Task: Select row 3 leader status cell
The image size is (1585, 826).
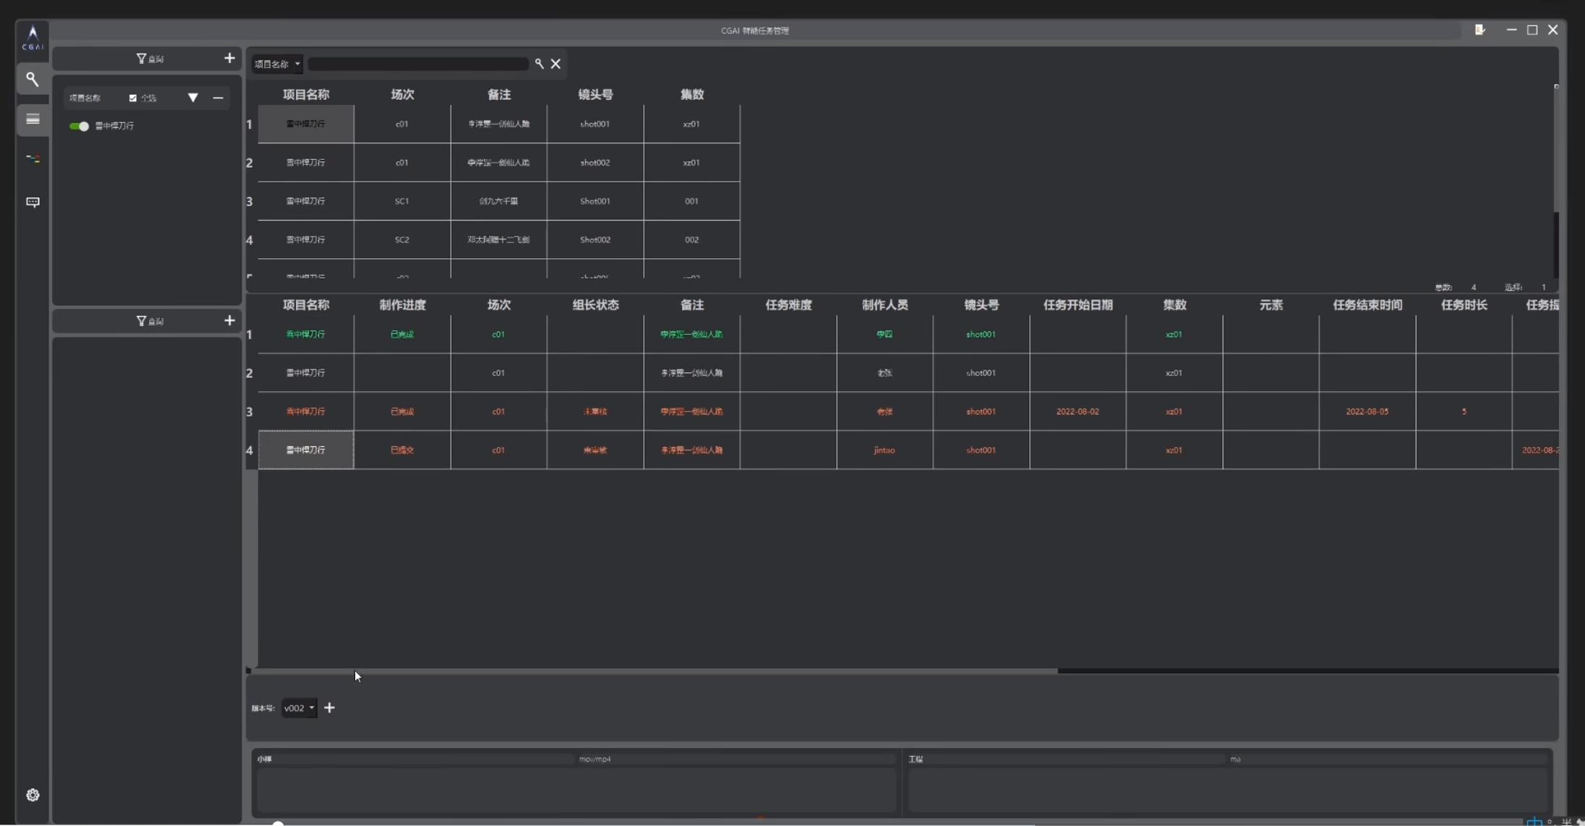Action: 595,412
